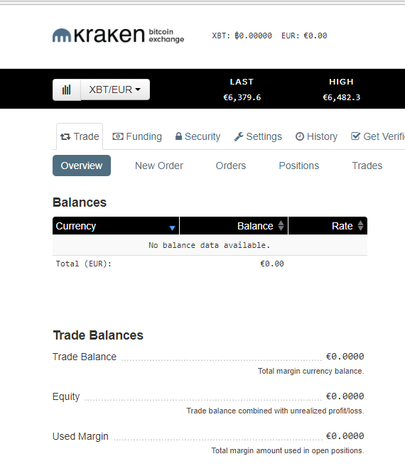The height and width of the screenshot is (471, 405).
Task: Expand the XBT/EUR pair dropdown
Action: pyautogui.click(x=115, y=90)
